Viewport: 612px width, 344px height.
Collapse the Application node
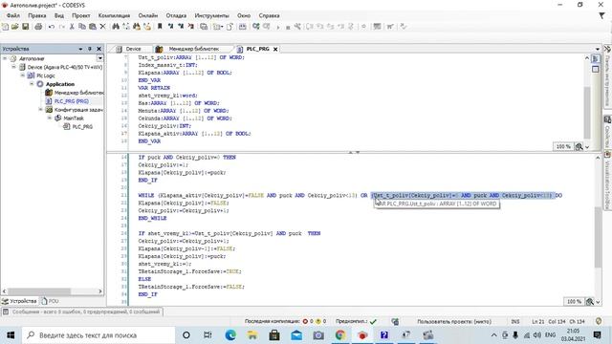[x=32, y=84]
